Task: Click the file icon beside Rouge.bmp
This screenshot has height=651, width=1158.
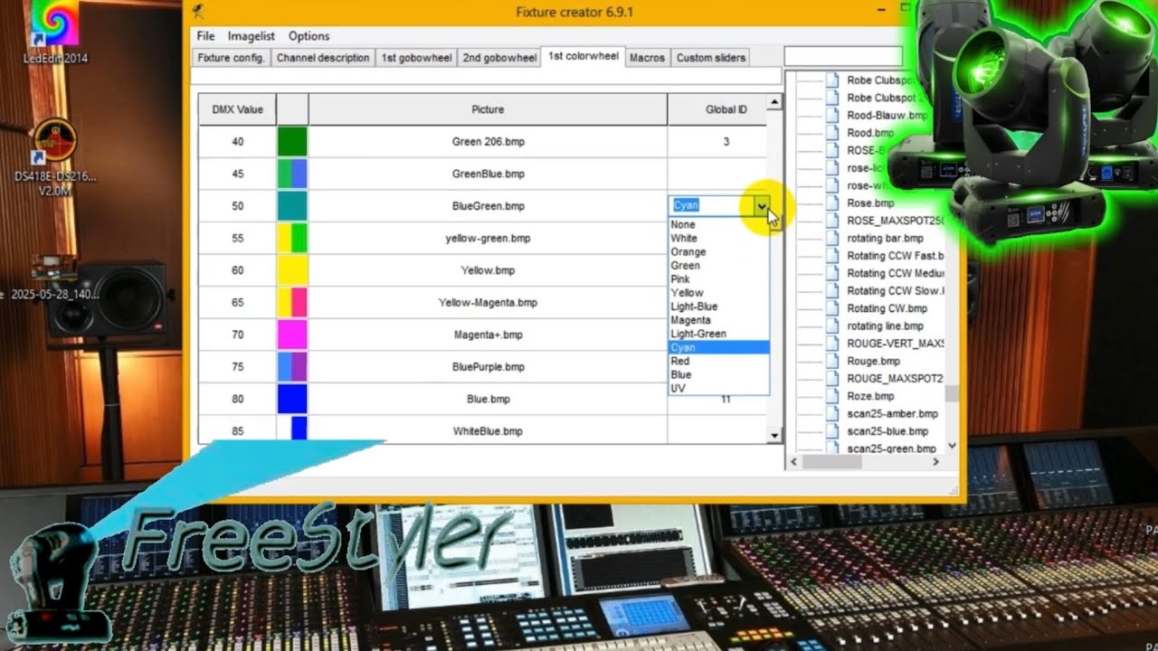Action: click(833, 361)
